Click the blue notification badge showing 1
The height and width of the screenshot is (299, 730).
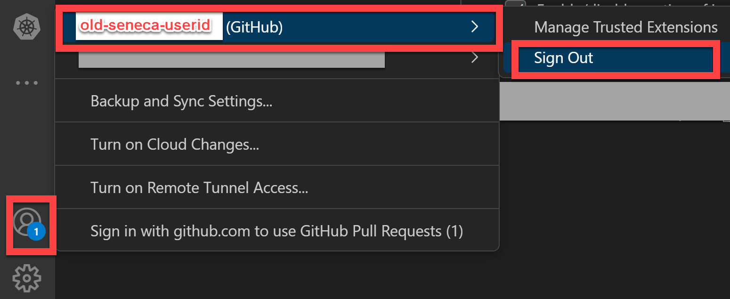[36, 232]
